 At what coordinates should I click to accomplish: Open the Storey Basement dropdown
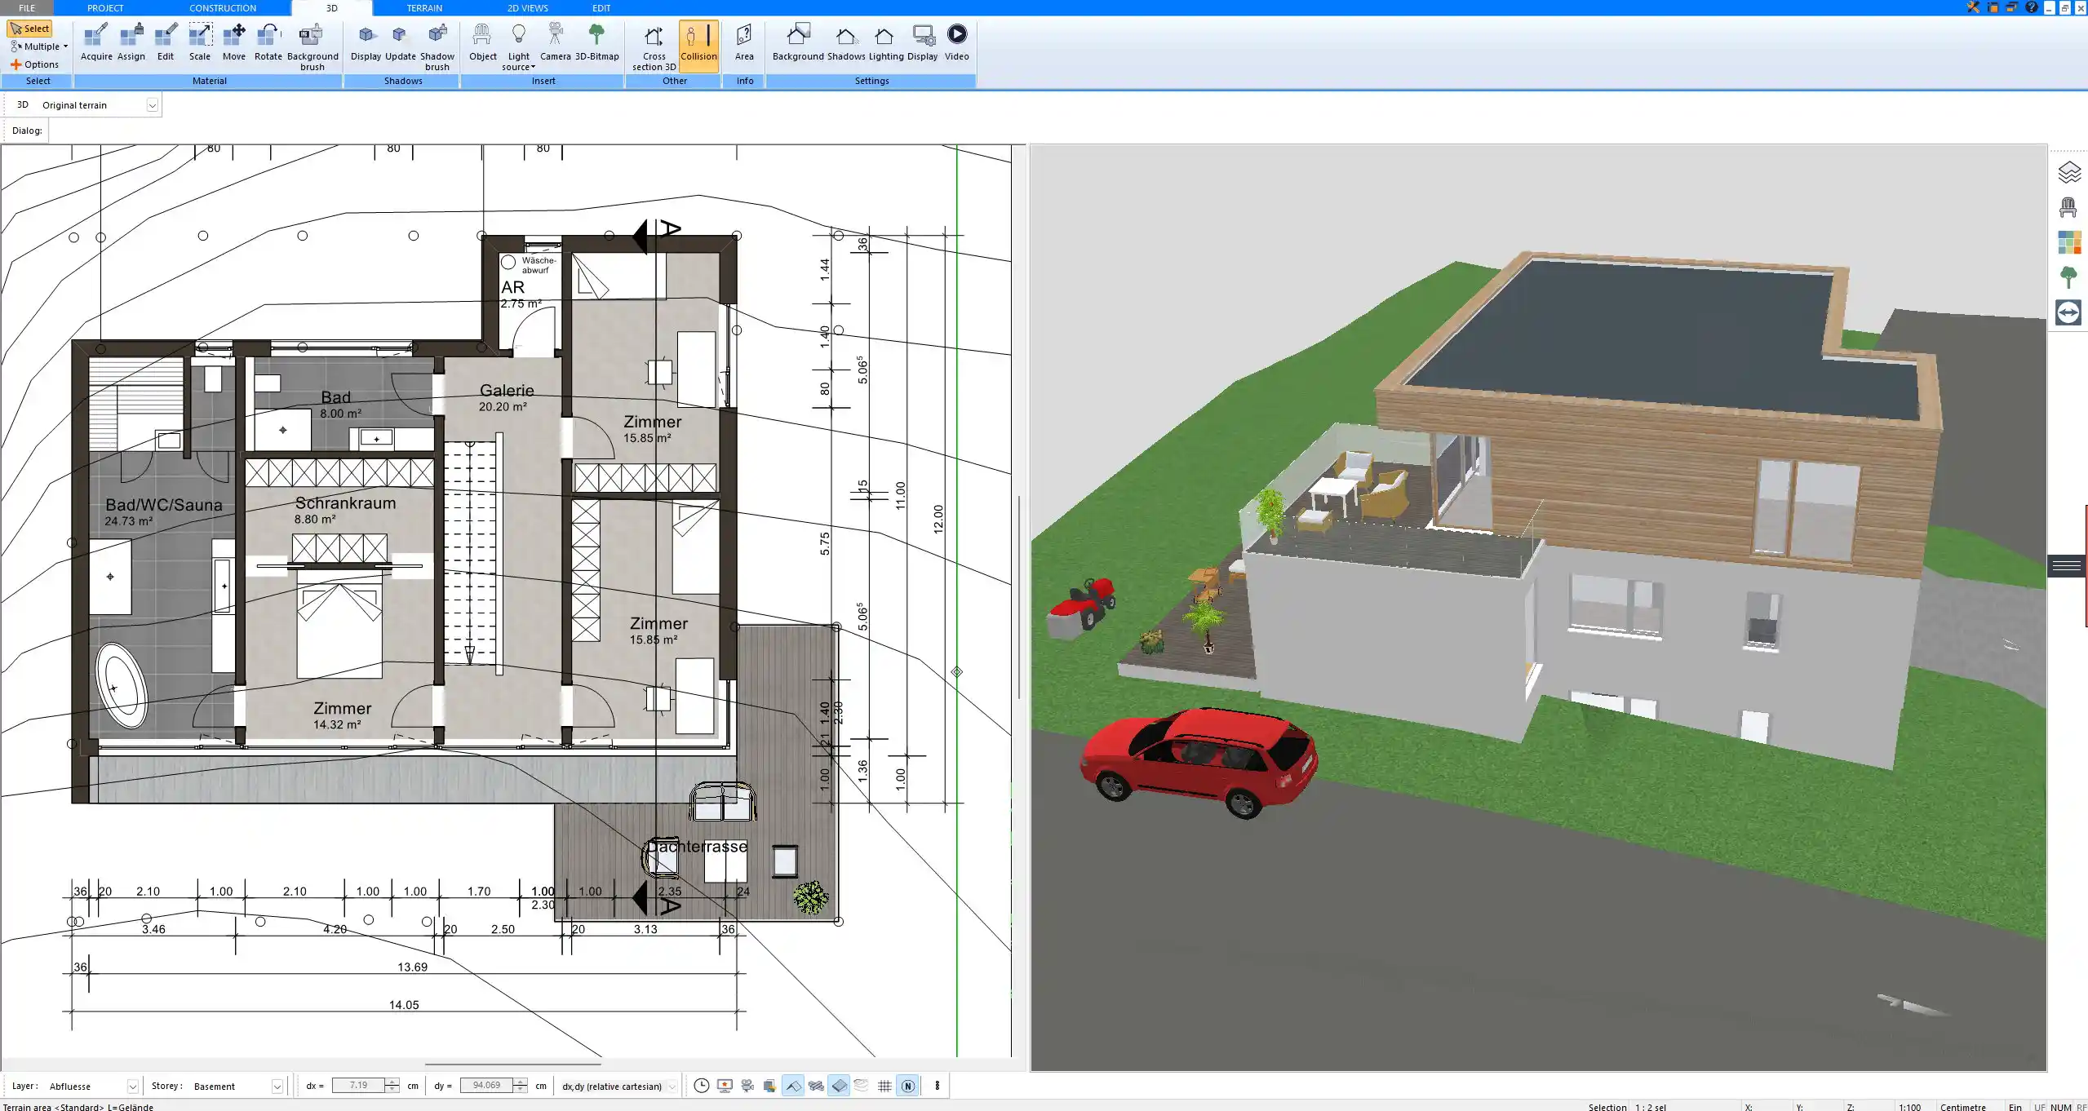277,1087
